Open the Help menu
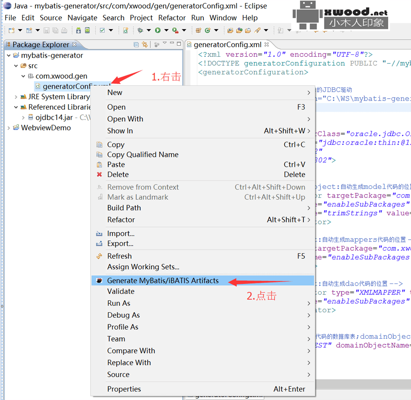411x400 pixels. (x=250, y=18)
